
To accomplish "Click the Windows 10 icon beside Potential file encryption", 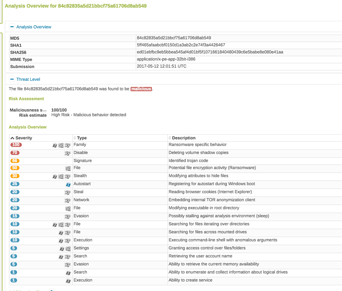I will click(68, 169).
